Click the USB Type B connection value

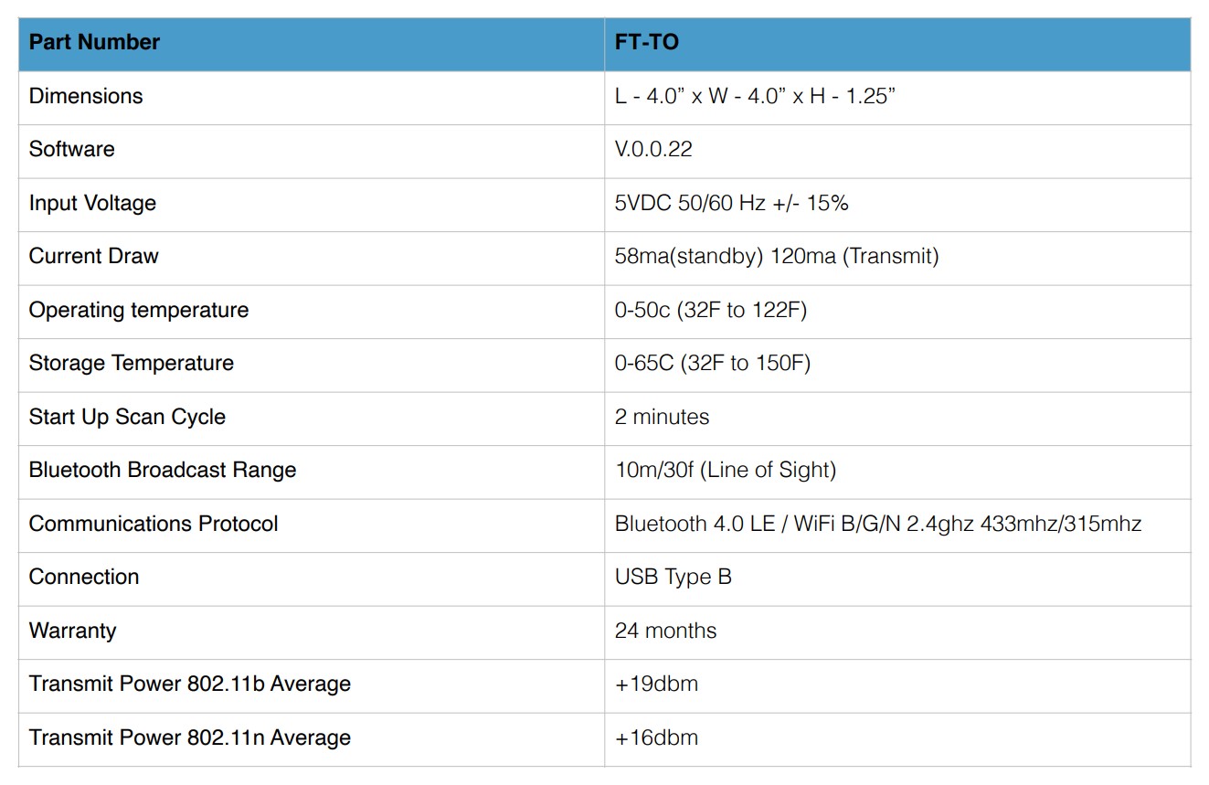673,577
